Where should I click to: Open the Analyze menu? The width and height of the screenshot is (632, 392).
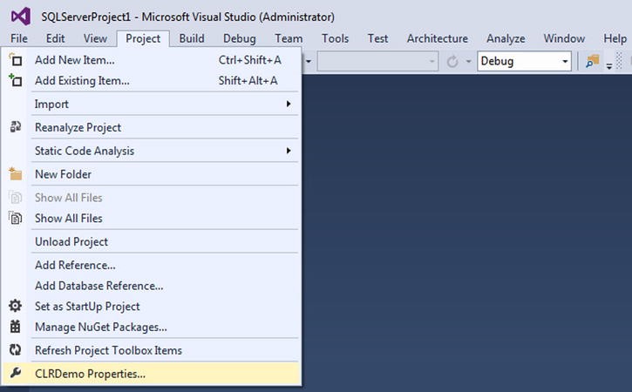pyautogui.click(x=506, y=38)
